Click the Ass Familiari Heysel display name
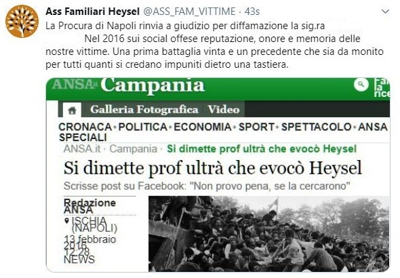This screenshot has height=278, width=400. pyautogui.click(x=93, y=12)
